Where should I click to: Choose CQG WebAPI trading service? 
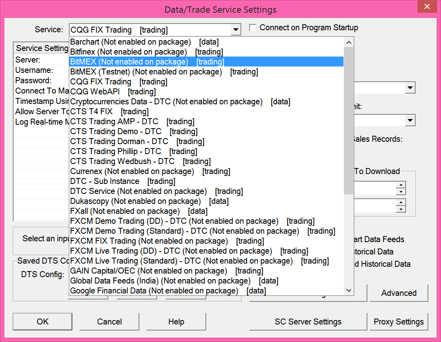206,92
